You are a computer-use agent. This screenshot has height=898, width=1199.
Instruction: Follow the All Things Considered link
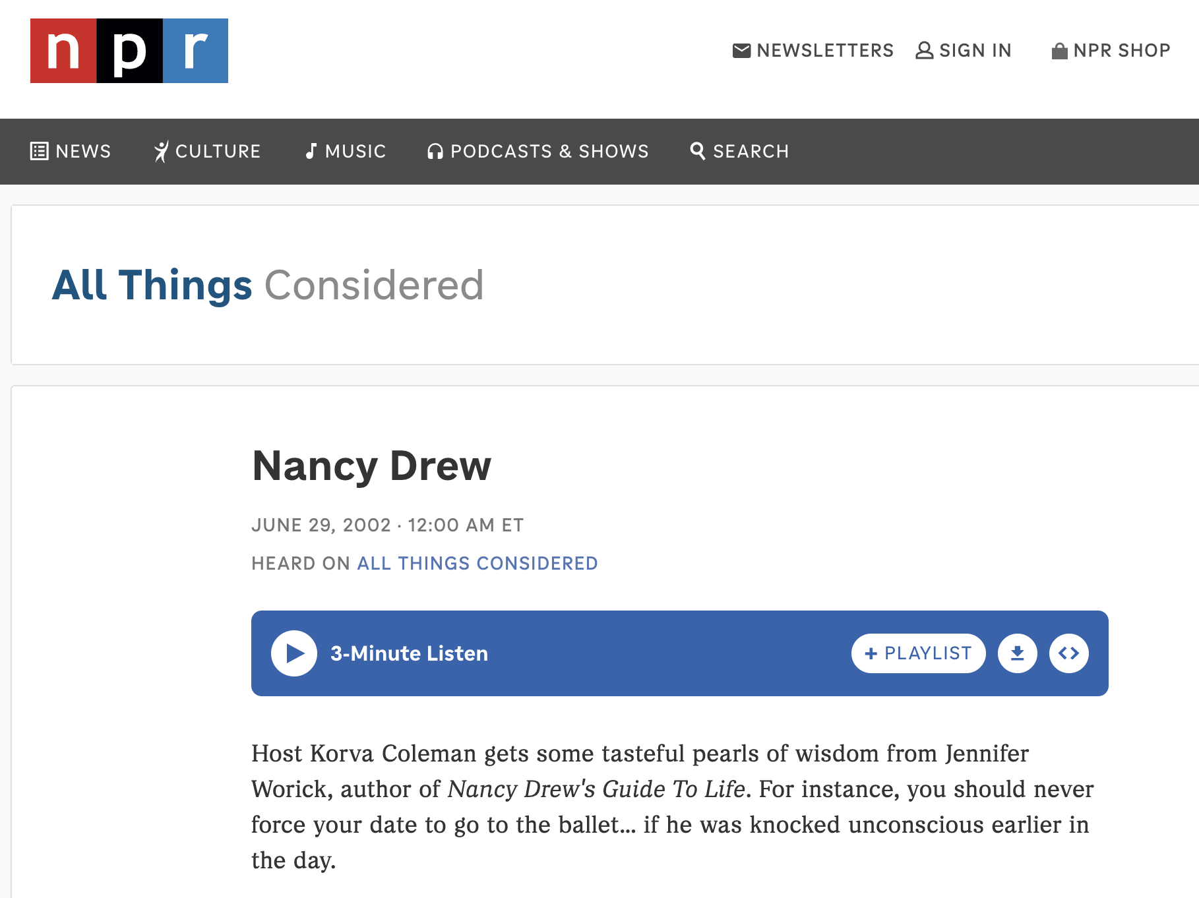tap(477, 563)
